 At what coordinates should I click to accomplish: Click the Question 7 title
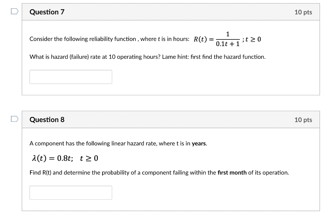click(47, 12)
